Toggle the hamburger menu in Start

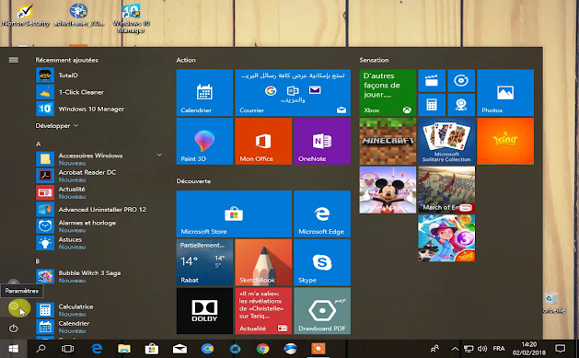[13, 60]
